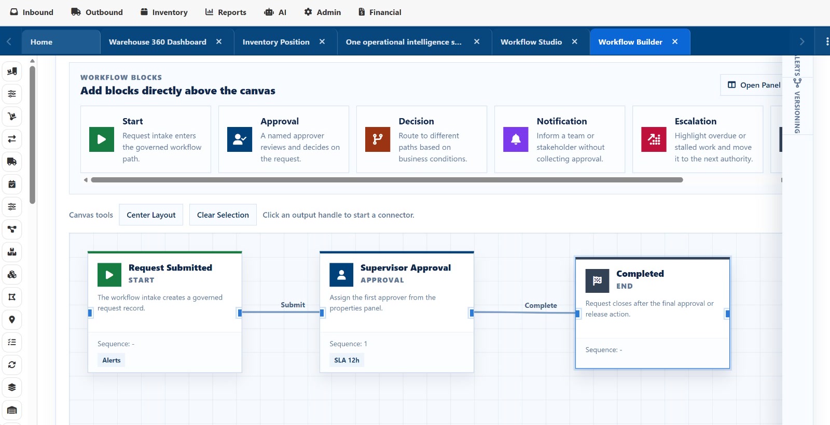Click the flow diagram sidebar icon
Screen dimensions: 830x425
(12, 229)
